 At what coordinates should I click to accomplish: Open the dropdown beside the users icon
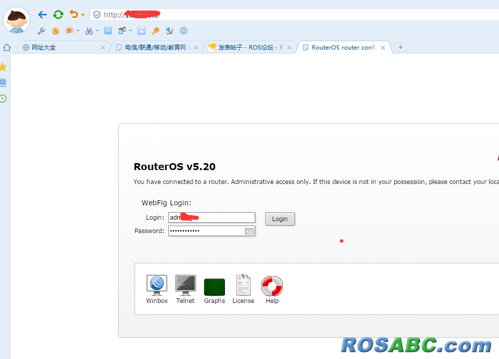131,31
